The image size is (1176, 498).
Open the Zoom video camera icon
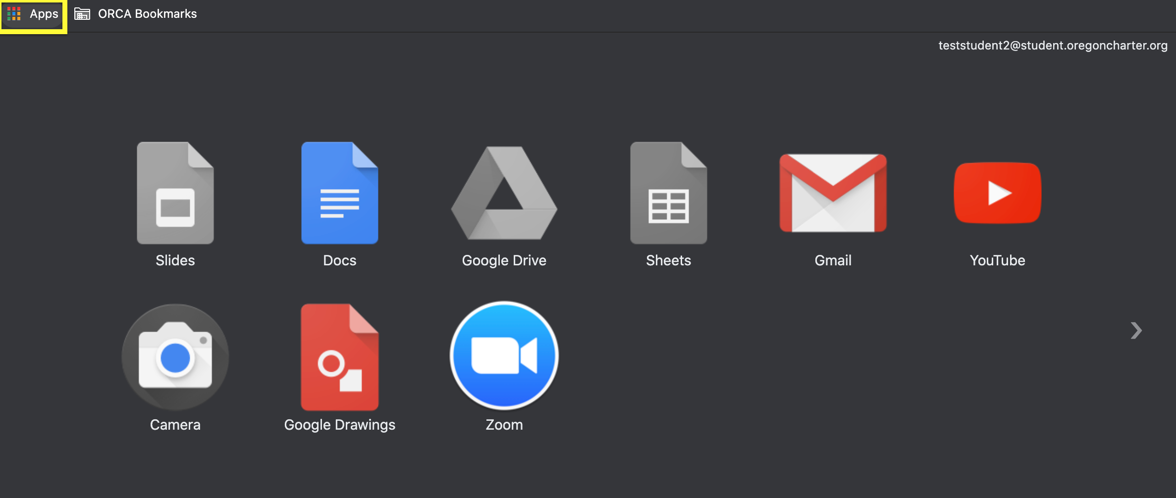click(504, 355)
